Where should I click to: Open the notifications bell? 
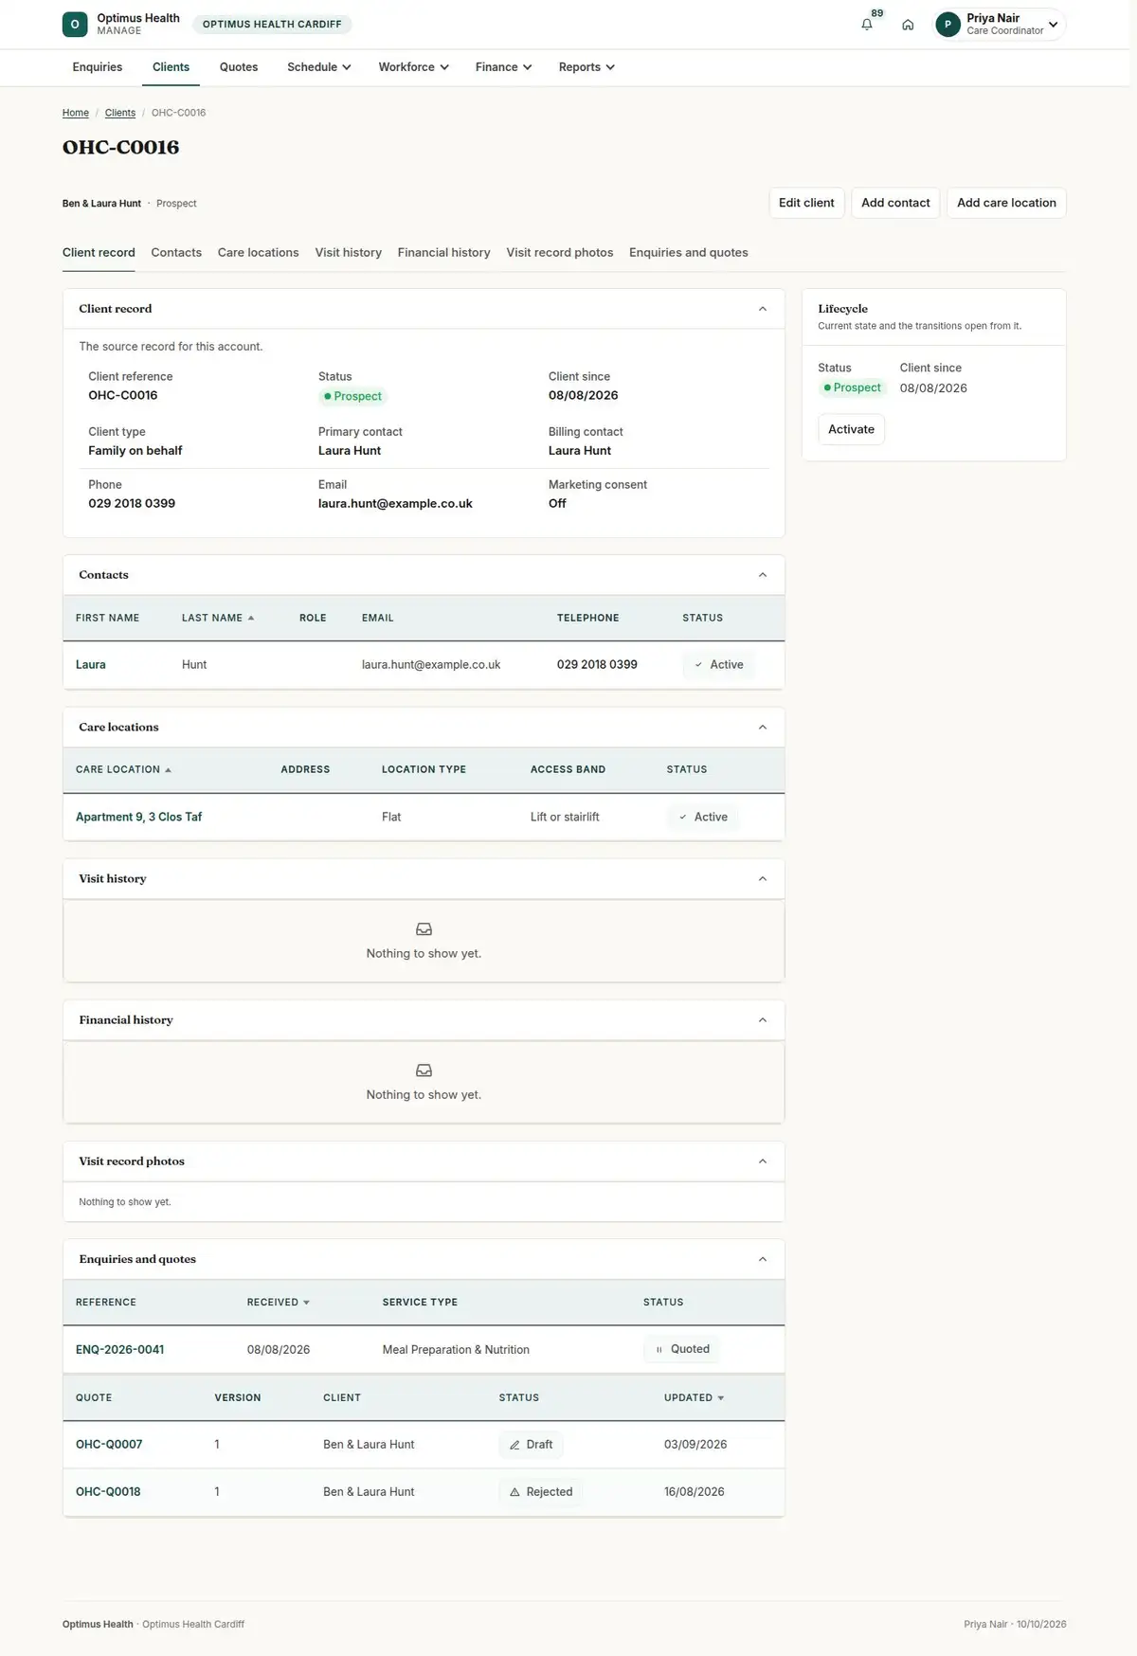click(867, 25)
